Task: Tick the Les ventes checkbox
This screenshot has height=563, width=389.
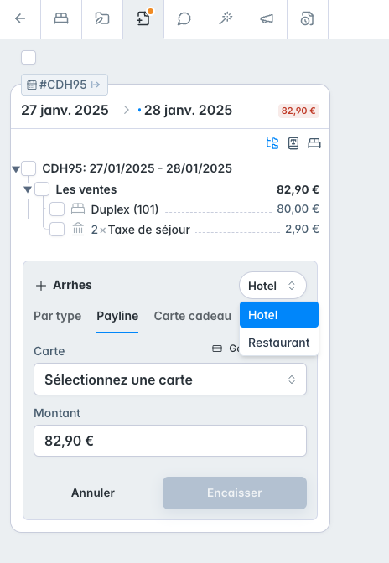Action: coord(42,189)
